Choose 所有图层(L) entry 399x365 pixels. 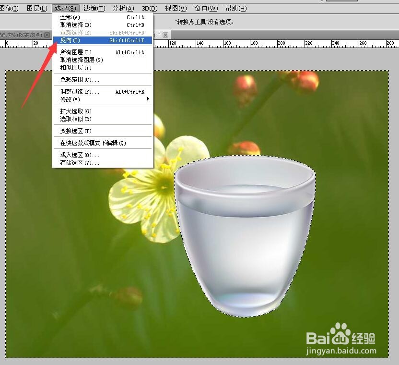103,52
